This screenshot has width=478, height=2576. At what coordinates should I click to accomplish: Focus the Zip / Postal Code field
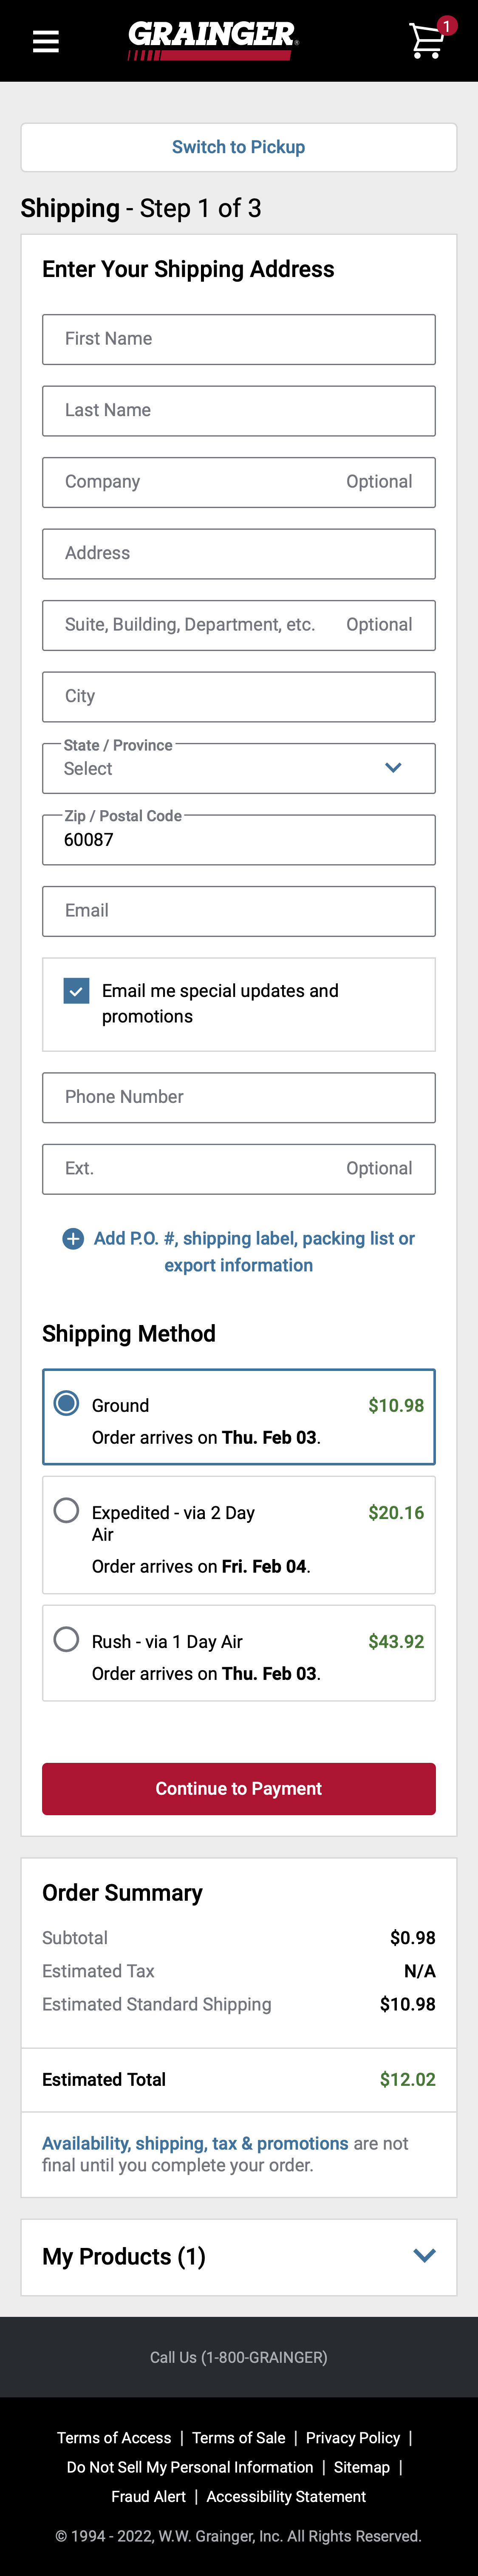click(238, 840)
